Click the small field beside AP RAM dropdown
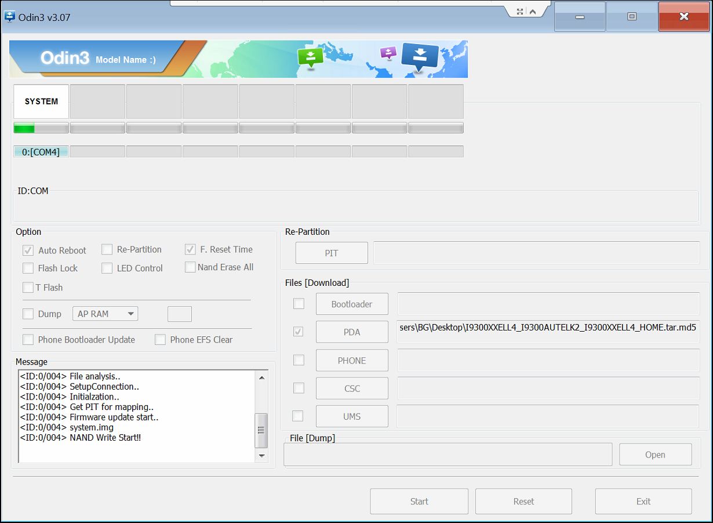This screenshot has height=523, width=713. (x=180, y=314)
